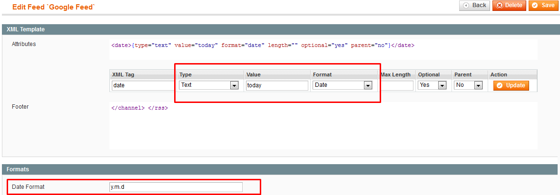Open the Type dropdown showing Text
This screenshot has width=560, height=195.
(x=208, y=85)
